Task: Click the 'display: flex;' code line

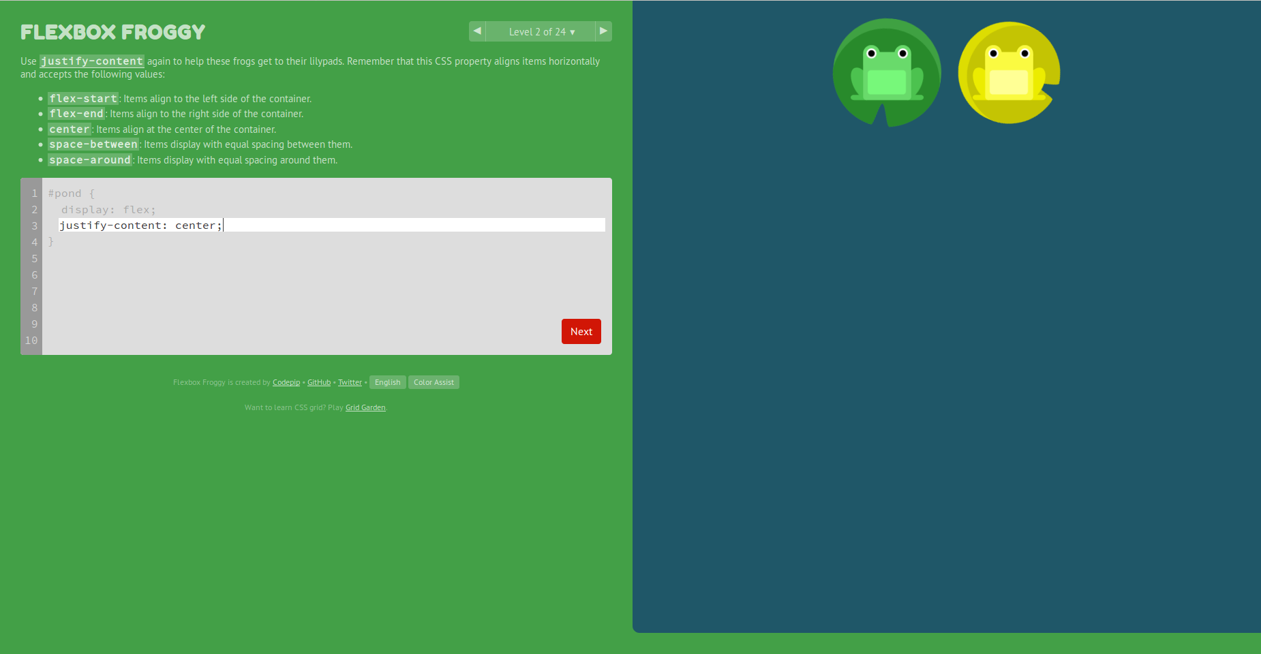Action: coord(108,210)
